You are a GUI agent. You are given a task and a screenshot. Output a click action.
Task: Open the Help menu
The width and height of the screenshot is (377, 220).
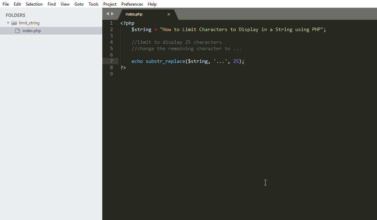click(152, 4)
